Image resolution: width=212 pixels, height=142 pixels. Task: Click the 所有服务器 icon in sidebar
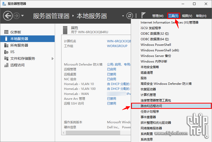tap(6, 45)
